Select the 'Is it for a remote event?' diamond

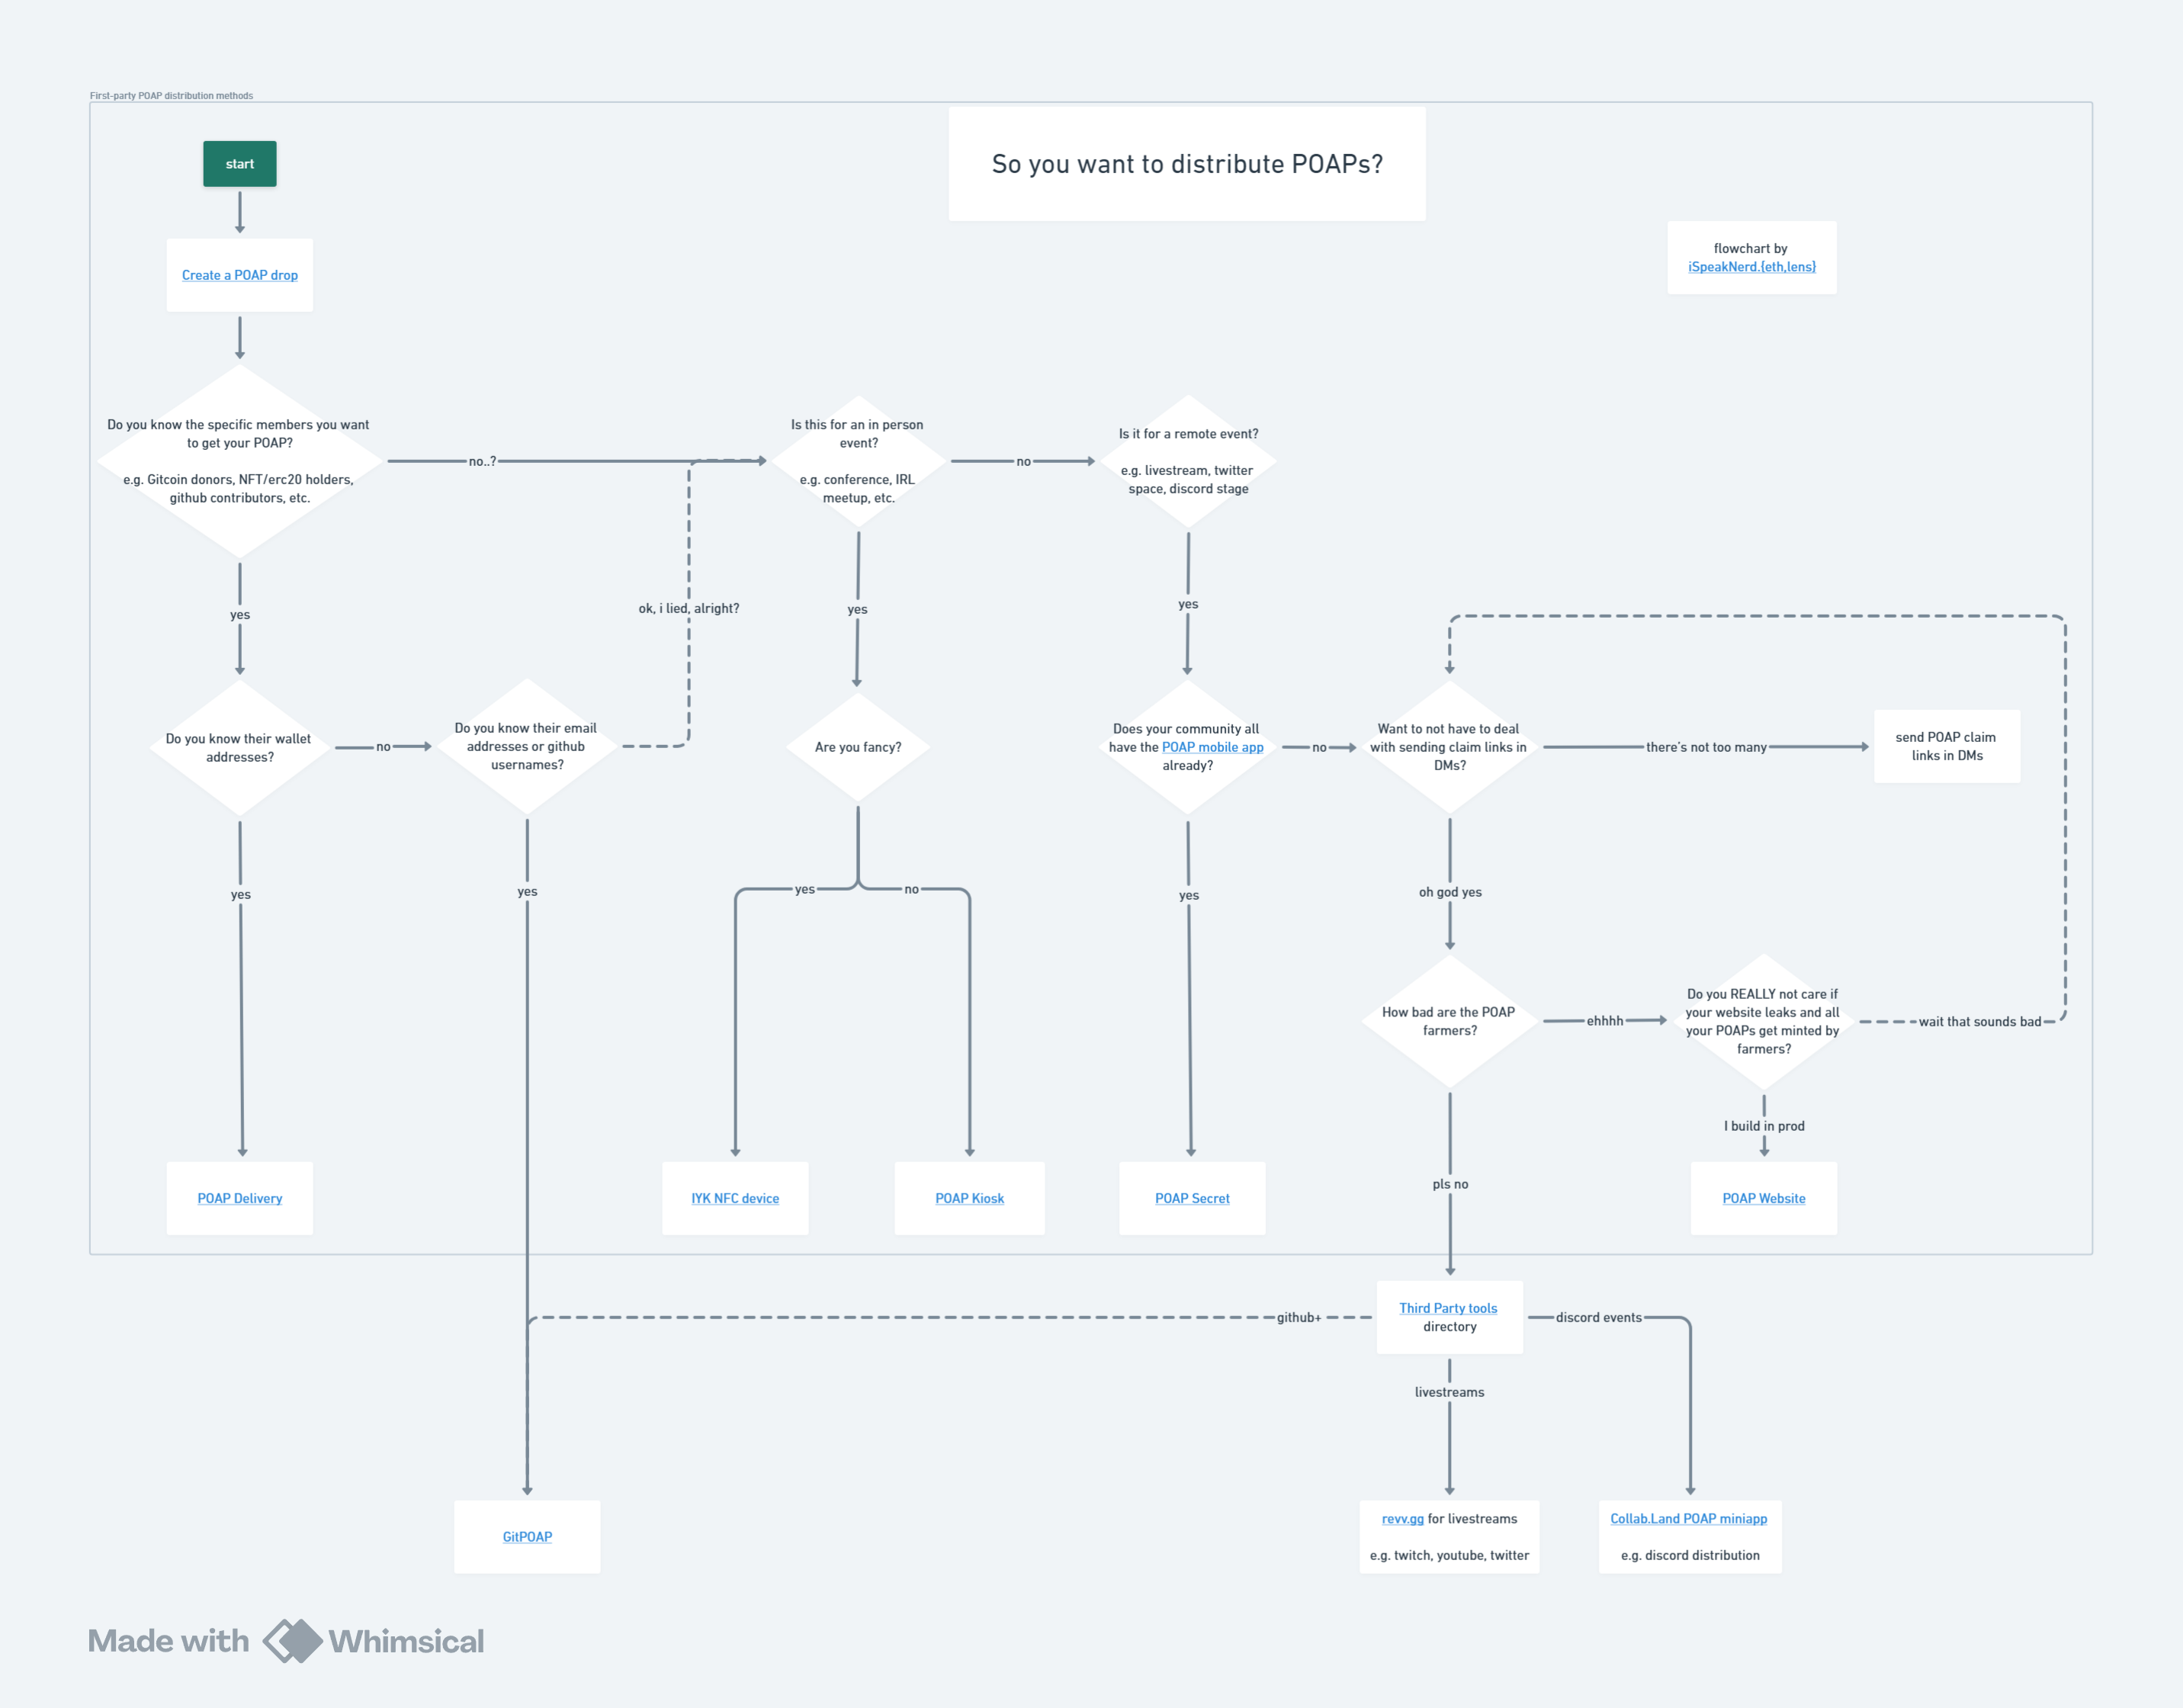1188,462
